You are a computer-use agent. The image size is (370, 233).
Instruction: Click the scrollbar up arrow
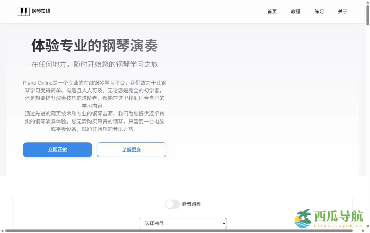(x=367, y=2)
